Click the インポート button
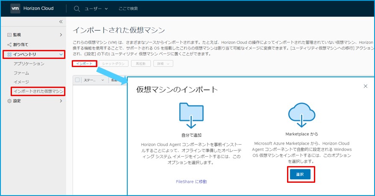 pyautogui.click(x=84, y=64)
